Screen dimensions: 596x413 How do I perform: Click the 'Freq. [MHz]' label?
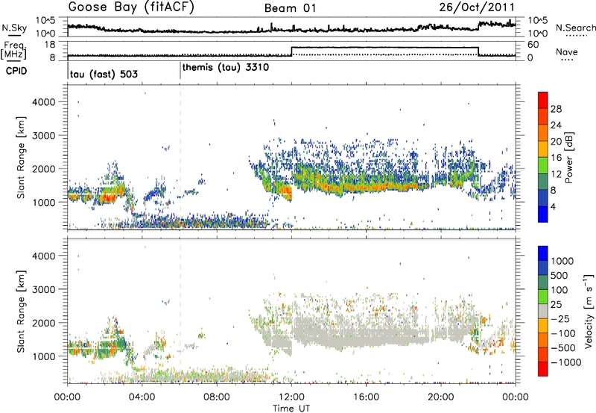point(13,50)
